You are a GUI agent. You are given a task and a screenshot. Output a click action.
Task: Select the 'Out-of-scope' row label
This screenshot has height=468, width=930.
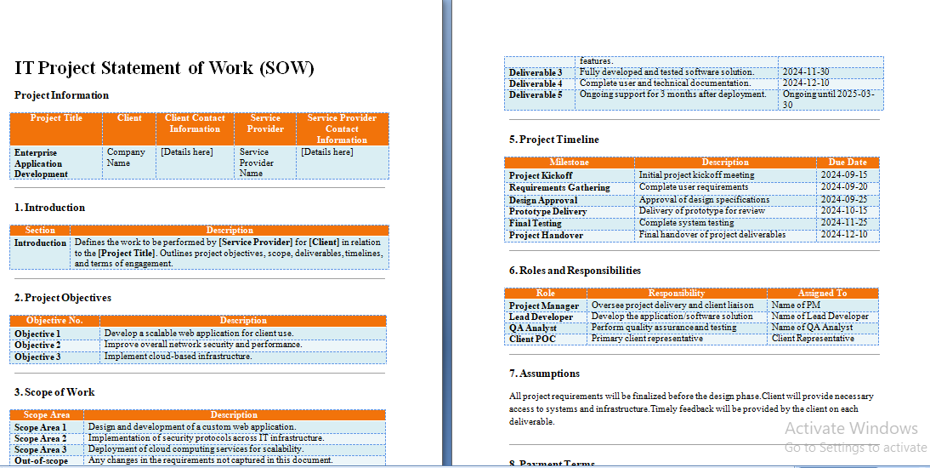coord(41,461)
